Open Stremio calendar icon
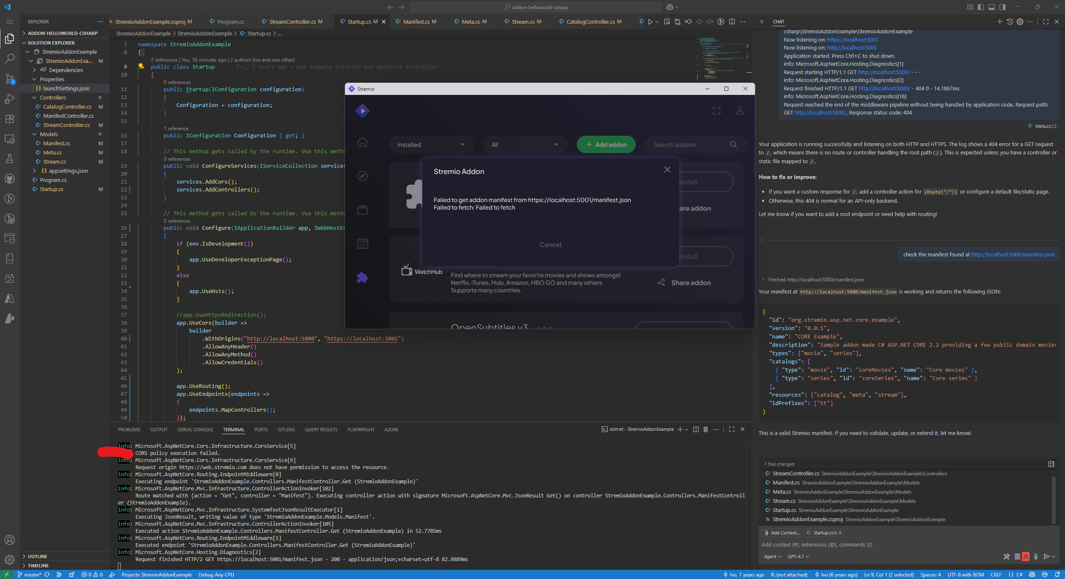The image size is (1065, 579). 362,244
